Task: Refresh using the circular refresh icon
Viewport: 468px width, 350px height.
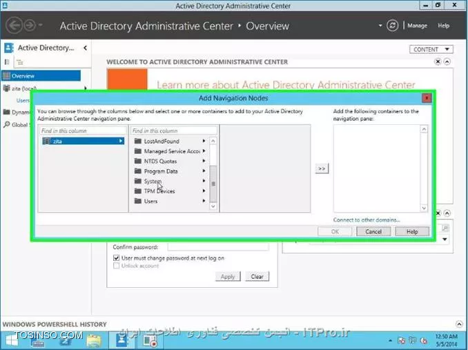Action: pyautogui.click(x=392, y=26)
